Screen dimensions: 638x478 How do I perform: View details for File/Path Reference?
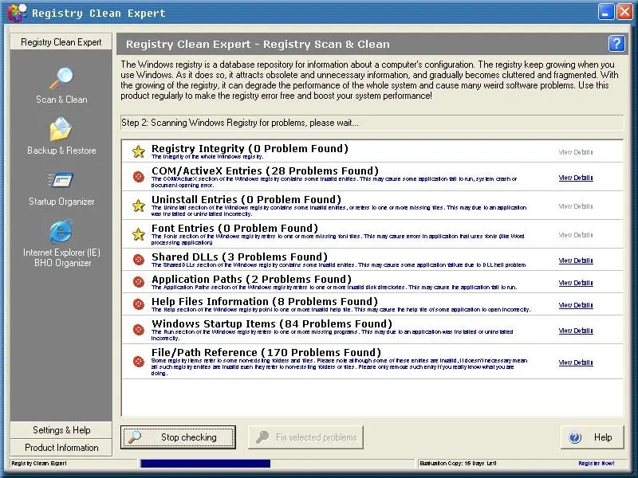[576, 362]
